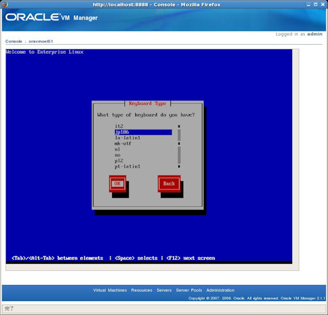328x315 pixels.
Task: Confirm keyboard type with OK button
Action: [117, 184]
